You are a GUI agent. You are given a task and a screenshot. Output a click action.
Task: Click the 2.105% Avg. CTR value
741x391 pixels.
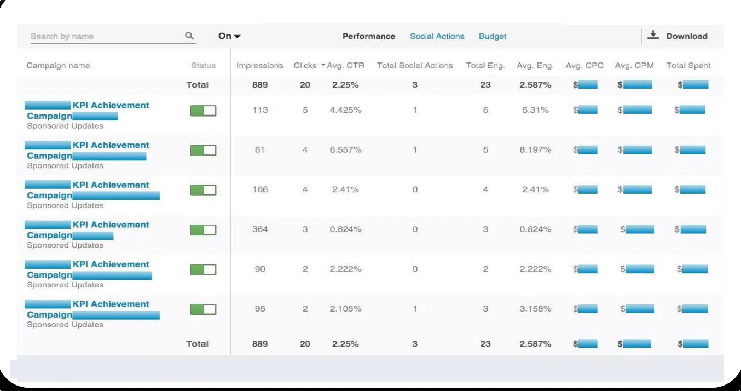click(345, 309)
